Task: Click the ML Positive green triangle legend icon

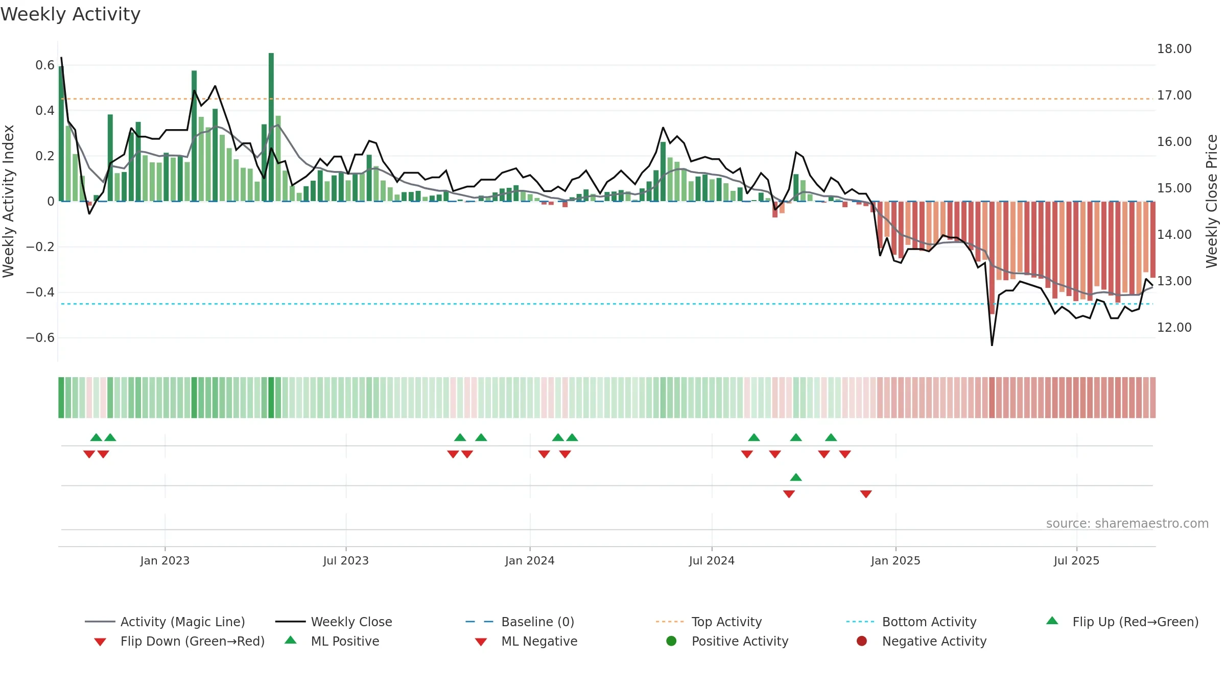Action: click(290, 640)
